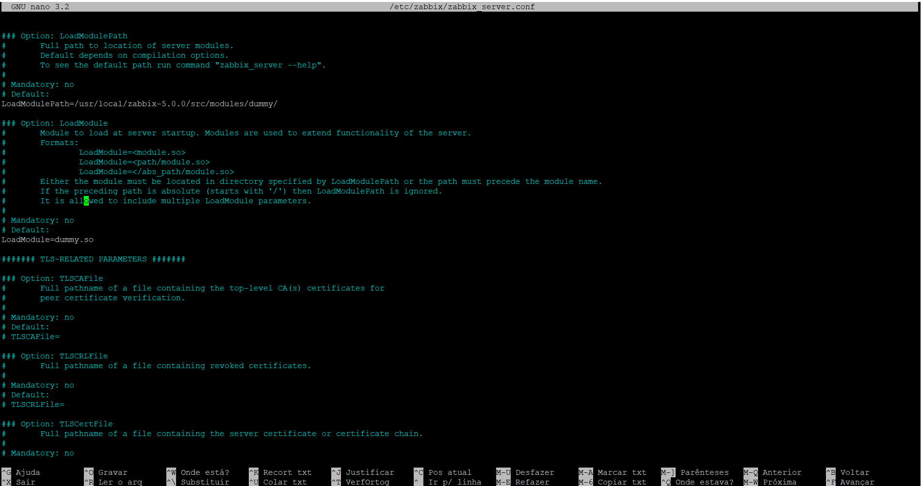921x486 pixels.
Task: Click the ^J Justificar shortcut
Action: tap(363, 472)
